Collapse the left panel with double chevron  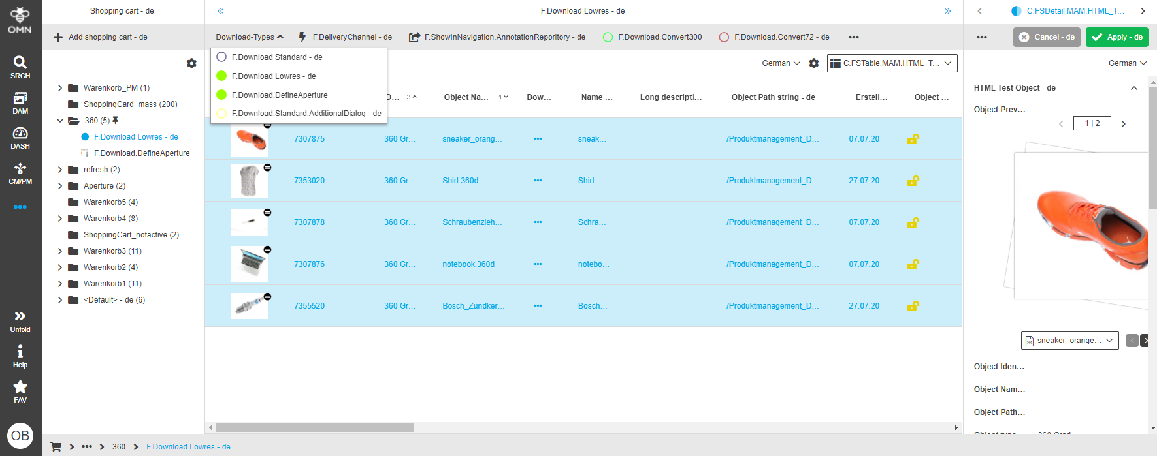point(221,11)
